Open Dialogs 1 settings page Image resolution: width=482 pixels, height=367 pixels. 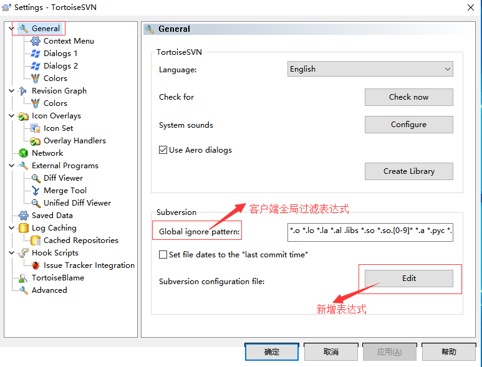click(x=60, y=54)
